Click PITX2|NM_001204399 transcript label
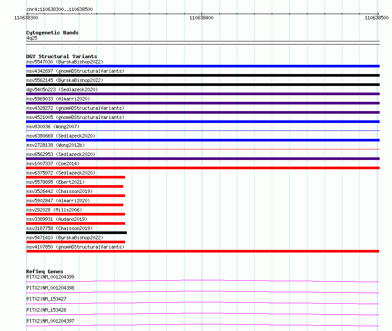The height and width of the screenshot is (331, 392). pyautogui.click(x=50, y=277)
